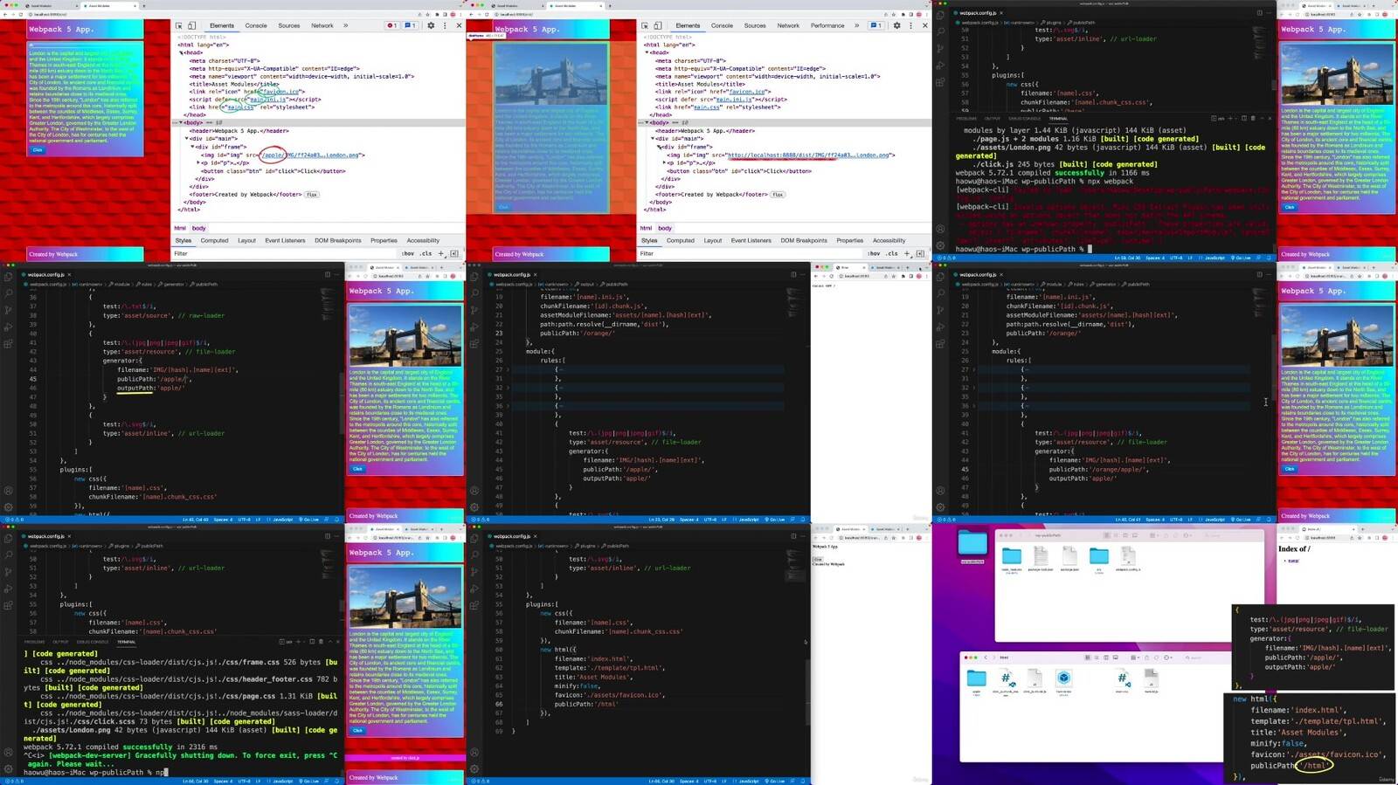
Task: Open Extensions in the bottom-left VS Code window
Action: pos(8,605)
